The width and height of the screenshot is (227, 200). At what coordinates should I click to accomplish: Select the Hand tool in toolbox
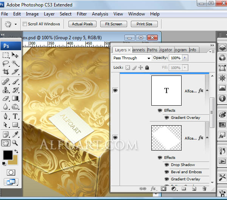(x=6, y=143)
